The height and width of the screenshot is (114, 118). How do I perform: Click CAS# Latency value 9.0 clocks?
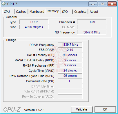pyautogui.click(x=70, y=55)
